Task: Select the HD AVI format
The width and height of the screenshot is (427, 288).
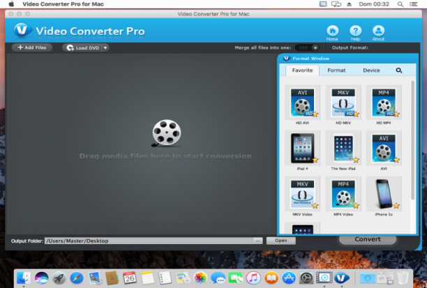Action: 302,103
